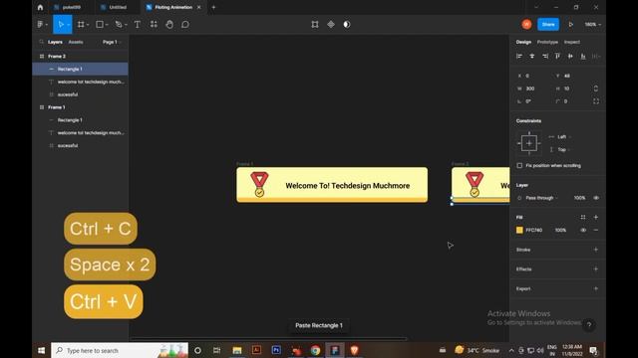Click the user avatar icon
Viewport: 638px width, 358px height.
pyautogui.click(x=526, y=24)
